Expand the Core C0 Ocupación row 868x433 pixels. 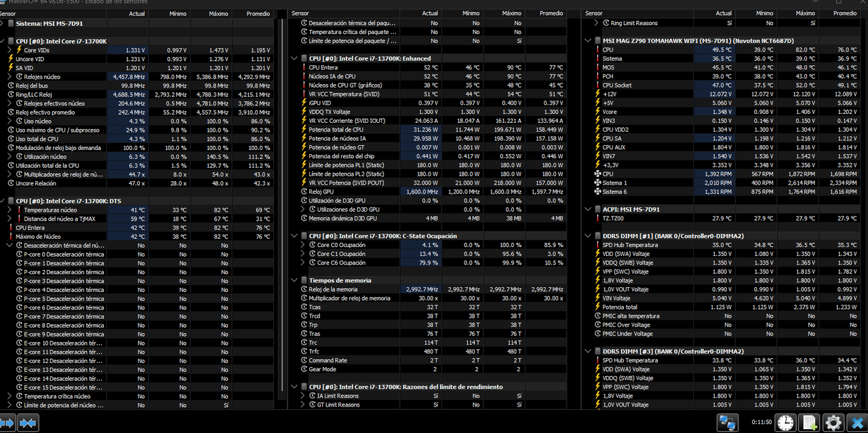coord(302,245)
